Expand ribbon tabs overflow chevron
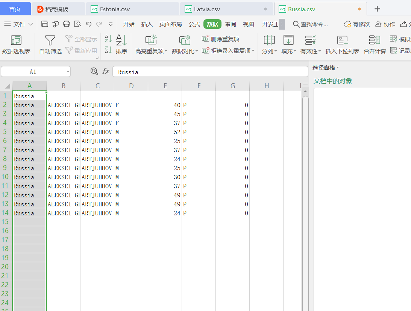The height and width of the screenshot is (311, 411). (282, 24)
